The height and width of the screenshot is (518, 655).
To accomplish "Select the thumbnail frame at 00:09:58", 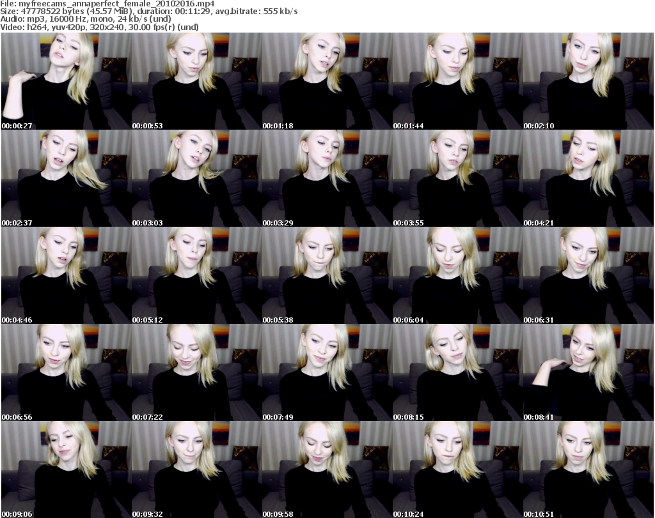I will (x=327, y=469).
